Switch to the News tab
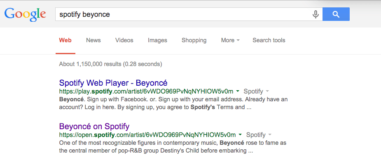381x162 pixels. pyautogui.click(x=93, y=40)
